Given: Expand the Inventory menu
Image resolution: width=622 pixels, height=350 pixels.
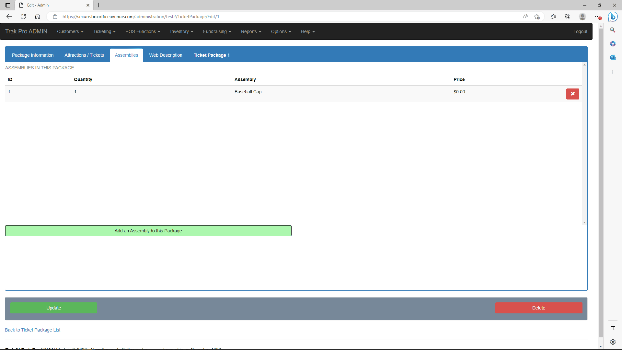Looking at the screenshot, I should point(182,31).
